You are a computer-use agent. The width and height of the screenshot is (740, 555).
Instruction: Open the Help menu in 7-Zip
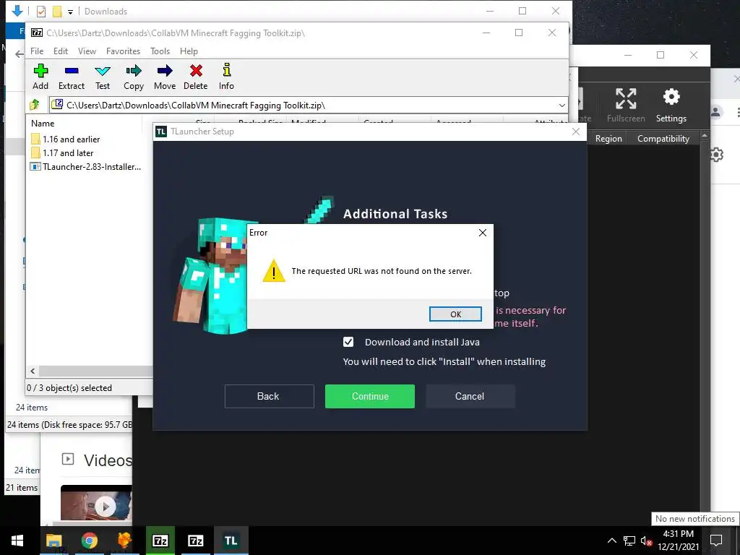pyautogui.click(x=189, y=51)
